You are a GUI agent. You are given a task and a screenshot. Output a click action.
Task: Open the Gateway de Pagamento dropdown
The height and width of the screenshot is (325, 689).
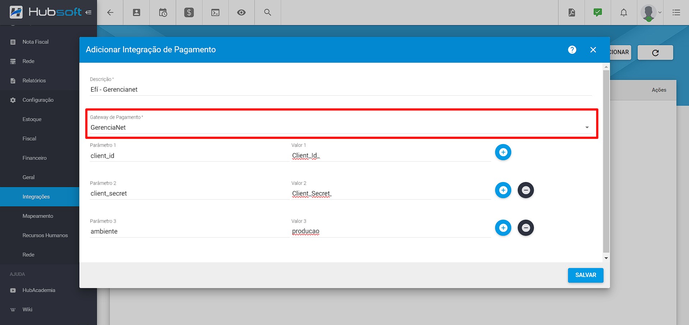(x=341, y=128)
